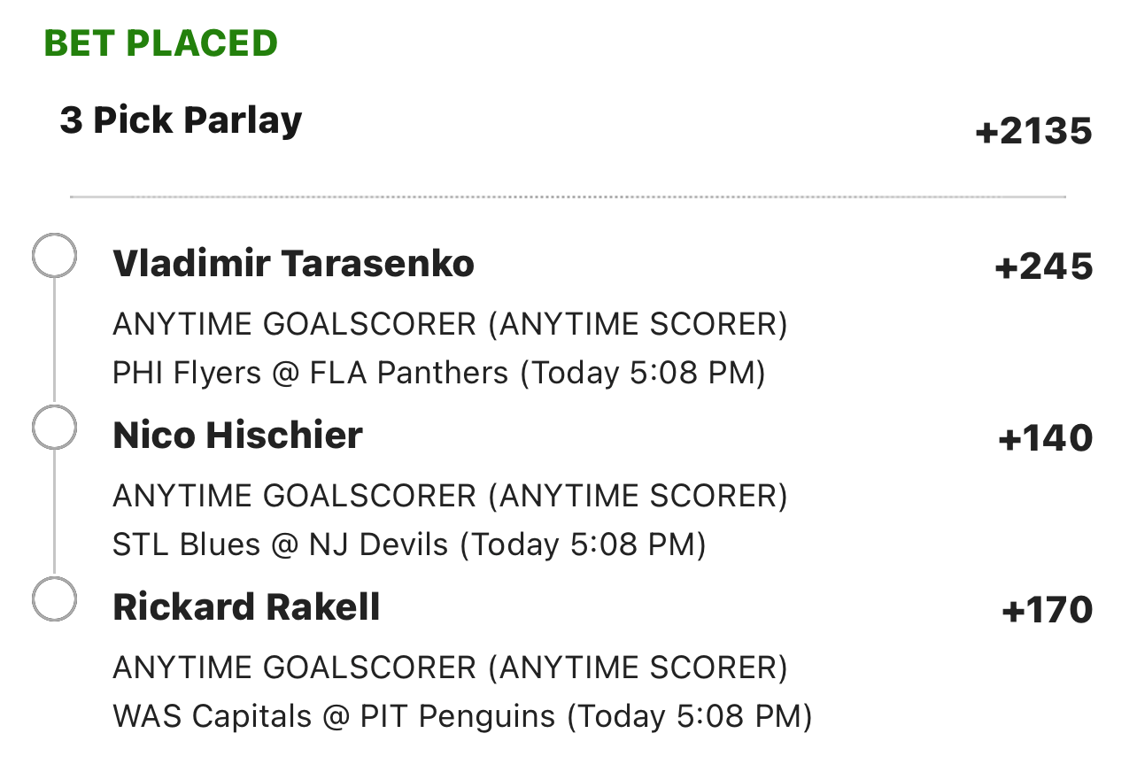Open PHI Flyers @ FLA Panthers game
Image resolution: width=1137 pixels, height=772 pixels.
[x=438, y=373]
